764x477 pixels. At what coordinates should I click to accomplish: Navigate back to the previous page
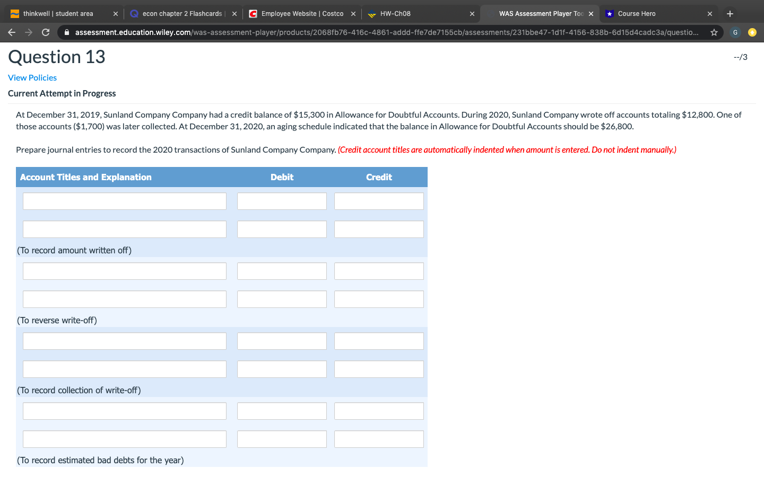click(12, 32)
